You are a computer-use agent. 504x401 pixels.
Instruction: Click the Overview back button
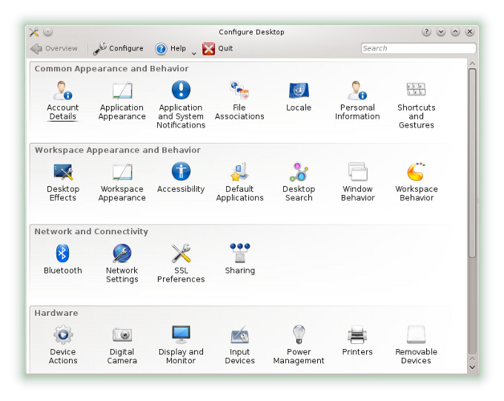pyautogui.click(x=53, y=49)
